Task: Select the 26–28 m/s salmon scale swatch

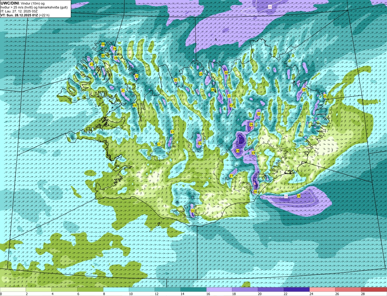Action: coord(348,289)
